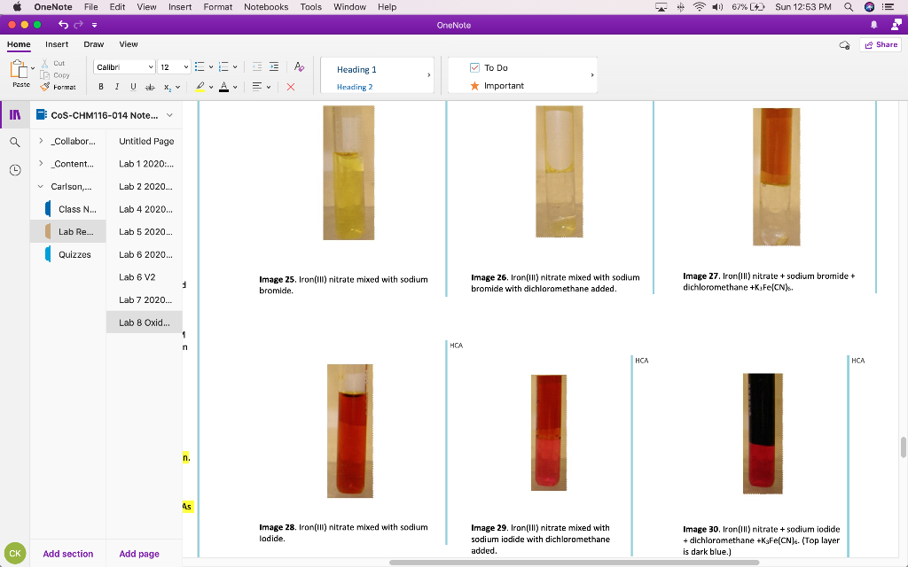This screenshot has height=567, width=908.
Task: Toggle Bold formatting
Action: click(x=101, y=87)
